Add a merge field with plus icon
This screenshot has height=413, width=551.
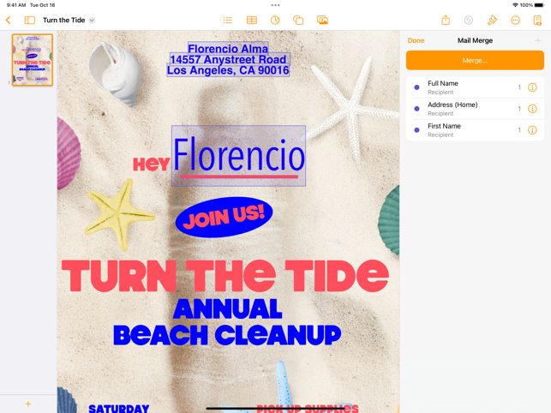click(537, 40)
